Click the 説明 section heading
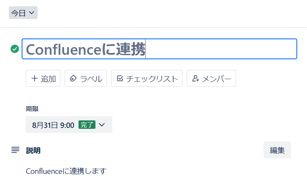This screenshot has height=181, width=307. (x=33, y=150)
